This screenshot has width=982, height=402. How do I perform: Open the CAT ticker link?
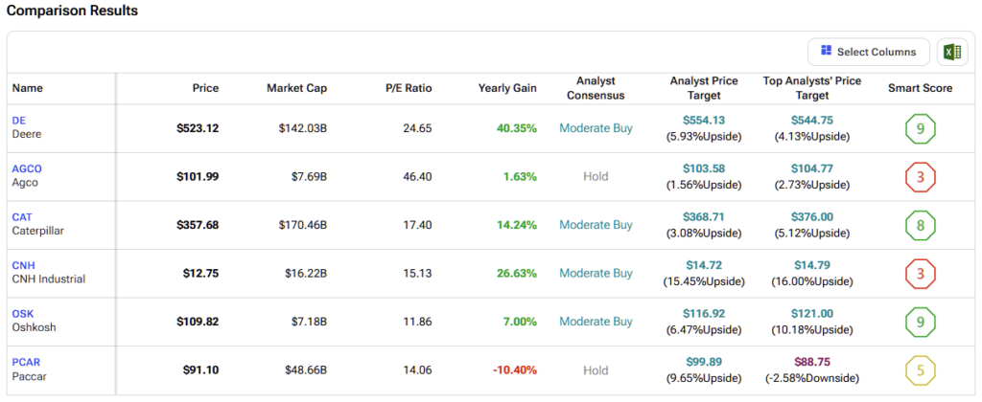point(22,217)
